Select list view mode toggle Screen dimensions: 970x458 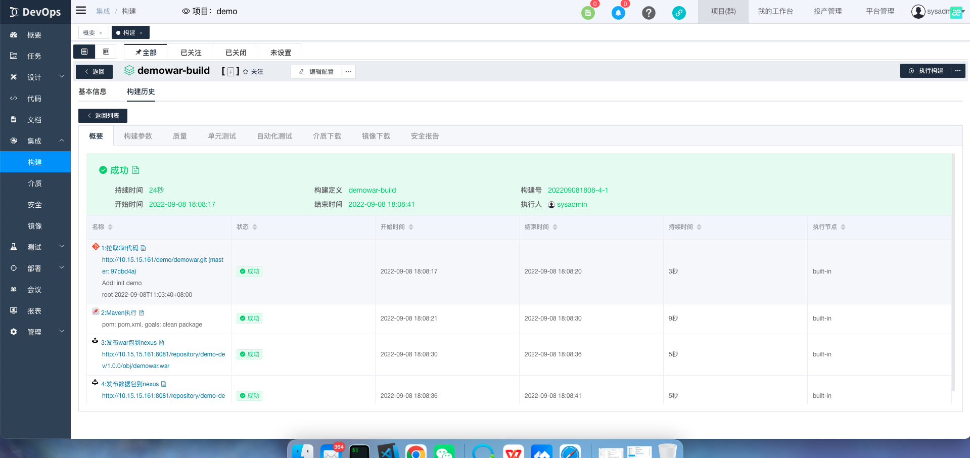[84, 52]
